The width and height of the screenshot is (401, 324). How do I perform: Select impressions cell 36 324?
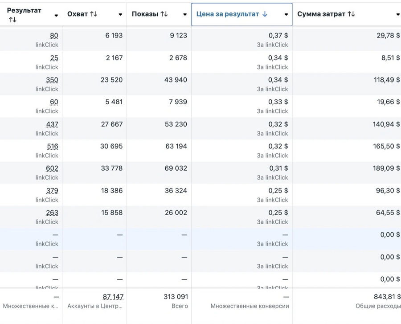click(176, 191)
